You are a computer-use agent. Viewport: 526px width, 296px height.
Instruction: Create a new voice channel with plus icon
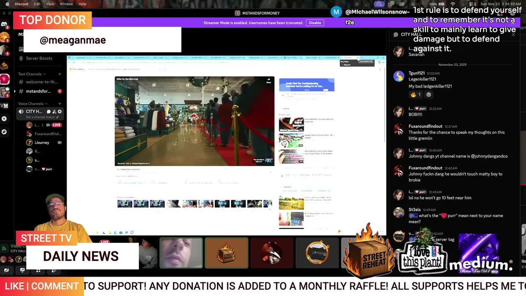60,104
